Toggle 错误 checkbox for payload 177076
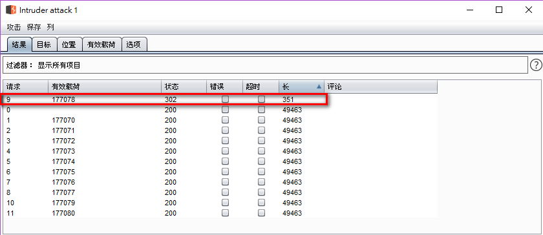This screenshot has width=543, height=235. click(x=226, y=182)
